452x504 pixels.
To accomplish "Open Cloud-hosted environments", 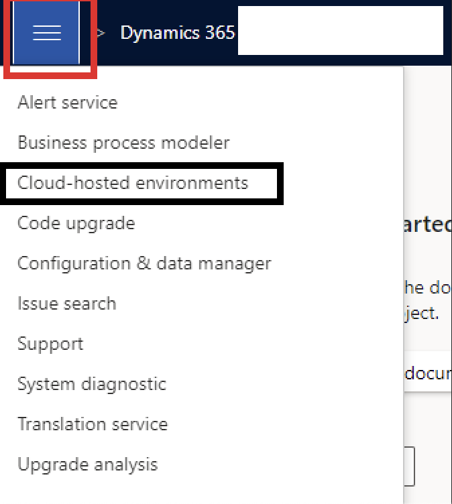I will pos(133,183).
